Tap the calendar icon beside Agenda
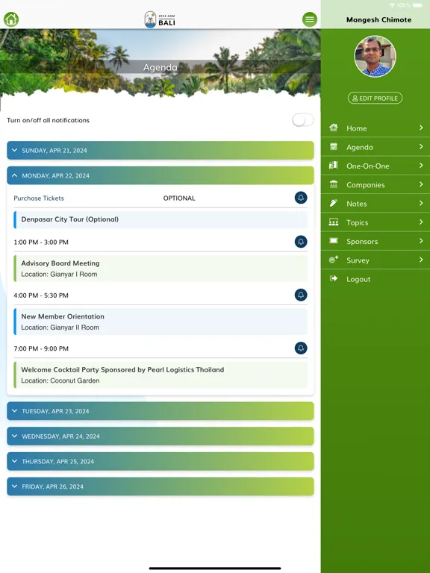The width and height of the screenshot is (430, 573). tap(334, 146)
